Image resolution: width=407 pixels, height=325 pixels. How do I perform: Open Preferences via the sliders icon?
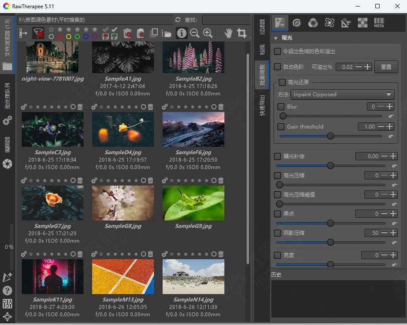7,304
